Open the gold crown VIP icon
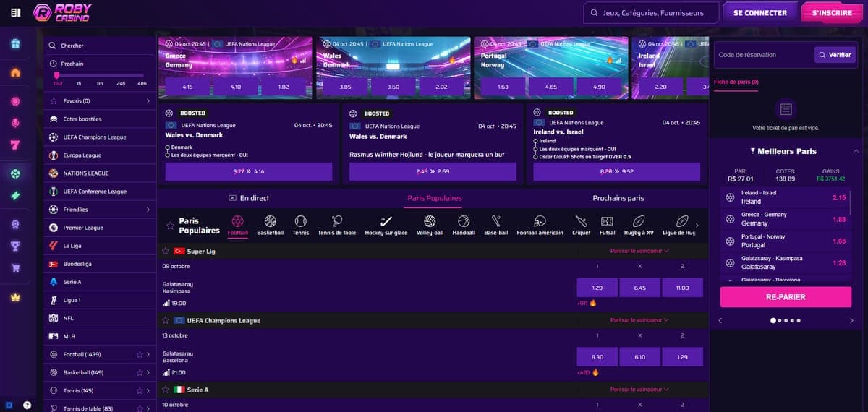Screen dimensions: 868x412 click(x=15, y=297)
